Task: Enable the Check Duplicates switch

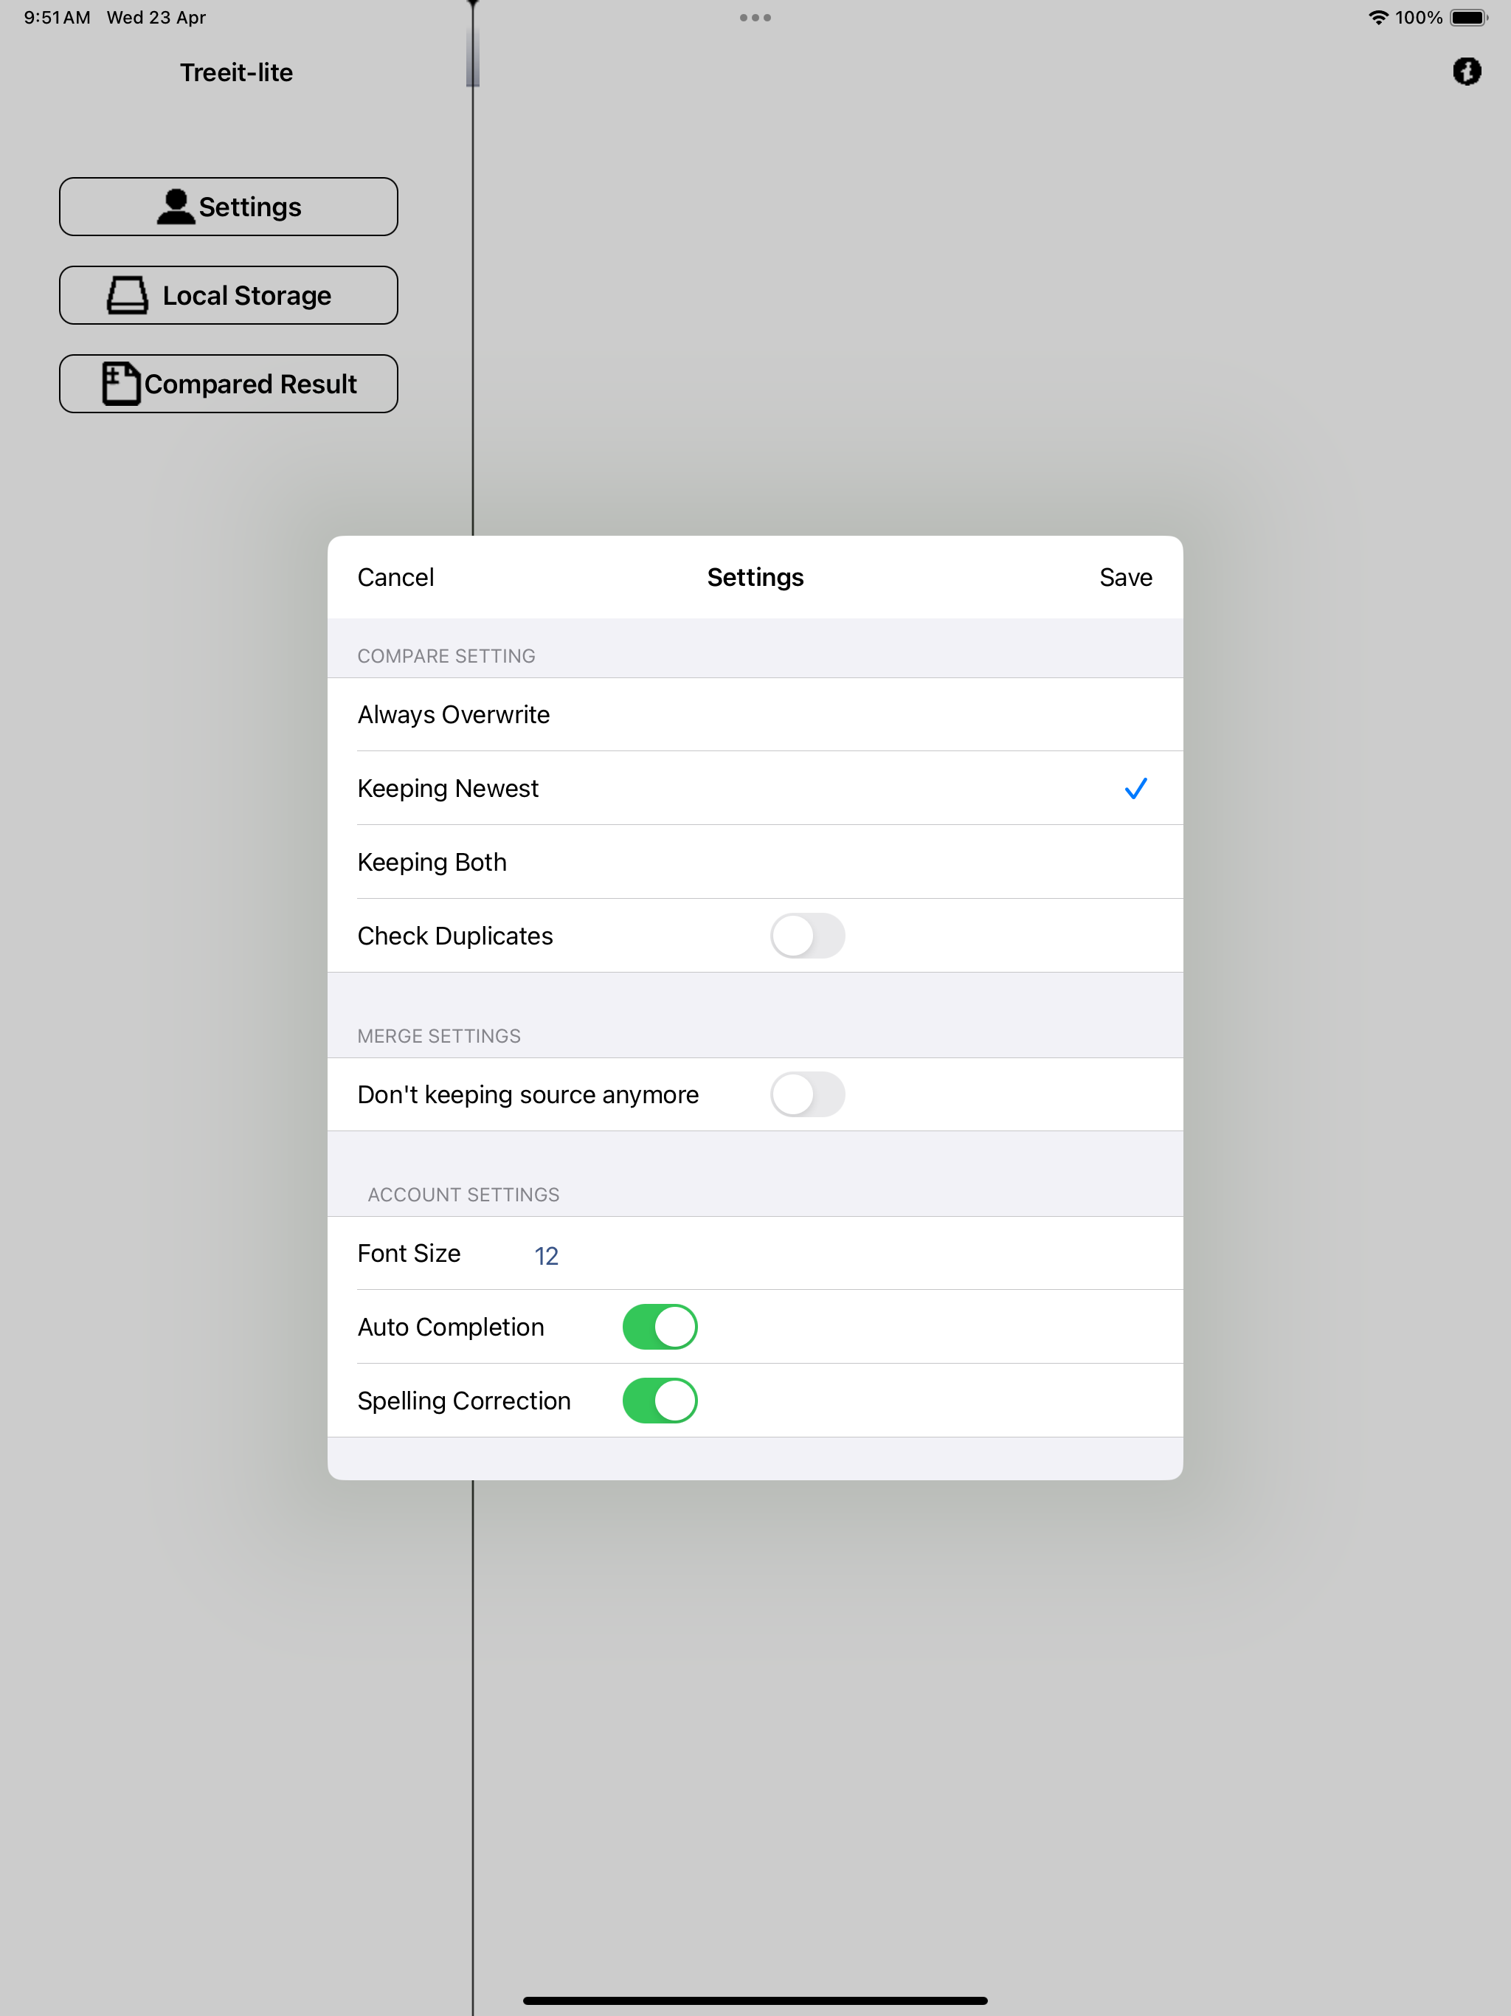Action: pos(807,936)
